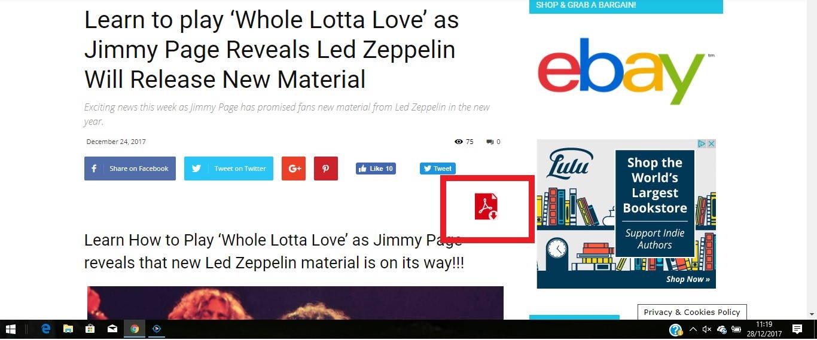The image size is (817, 340).
Task: Show hidden system tray icons
Action: [x=693, y=329]
